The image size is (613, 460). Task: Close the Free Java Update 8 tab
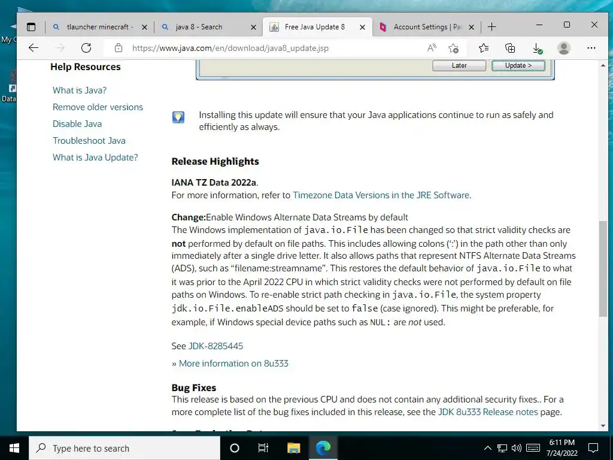(362, 27)
